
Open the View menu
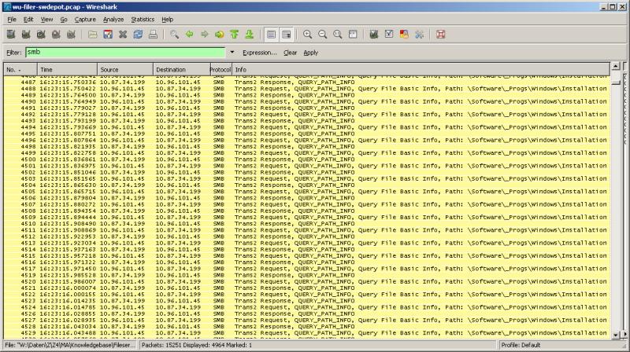click(46, 19)
